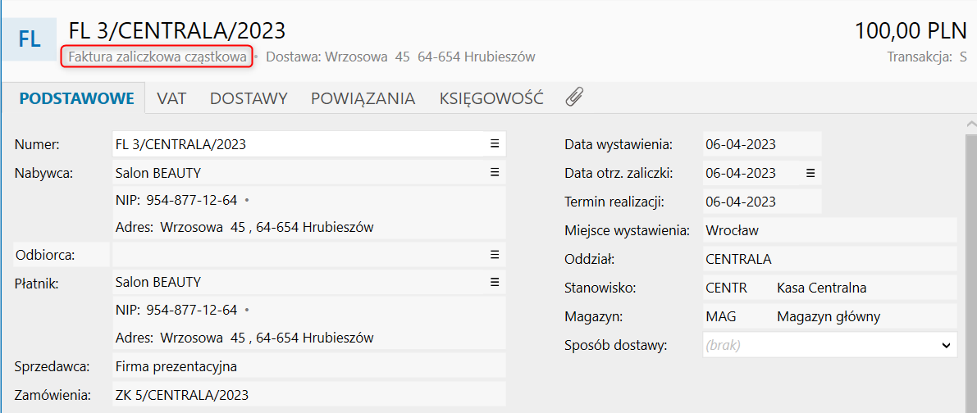Select the KSIĘGOWOŚĆ tab
The image size is (977, 413).
(491, 98)
